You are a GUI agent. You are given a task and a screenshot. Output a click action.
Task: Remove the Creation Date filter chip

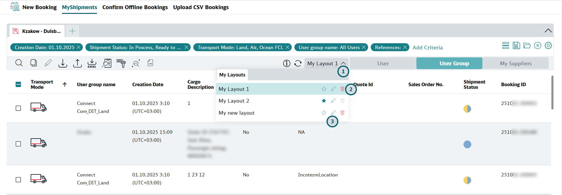coord(79,47)
